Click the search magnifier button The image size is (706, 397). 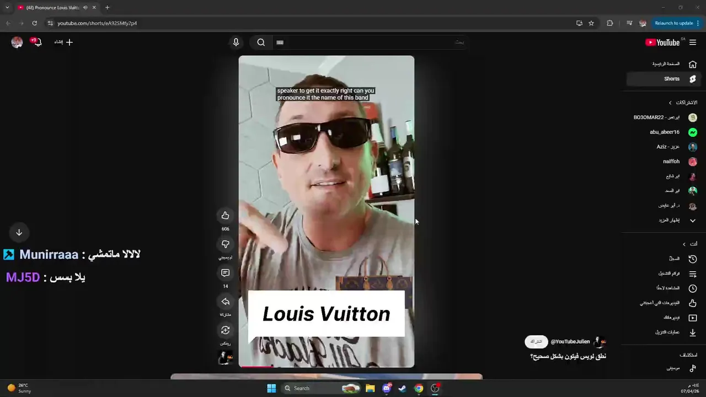point(261,42)
